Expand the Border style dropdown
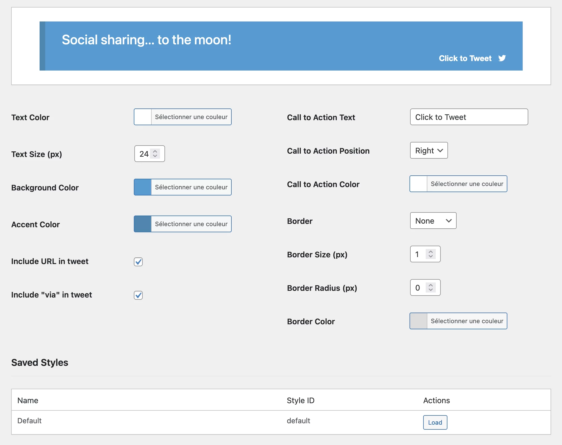Image resolution: width=562 pixels, height=445 pixels. click(x=432, y=221)
